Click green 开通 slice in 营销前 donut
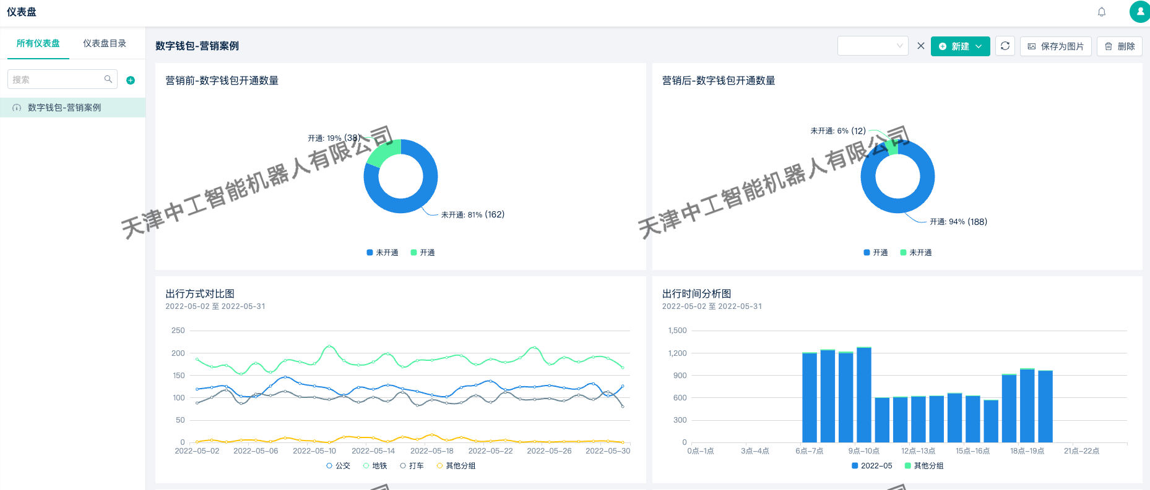 tap(383, 150)
